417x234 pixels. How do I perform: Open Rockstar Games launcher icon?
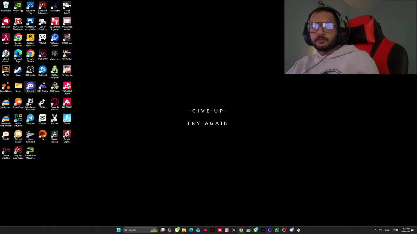30,40
